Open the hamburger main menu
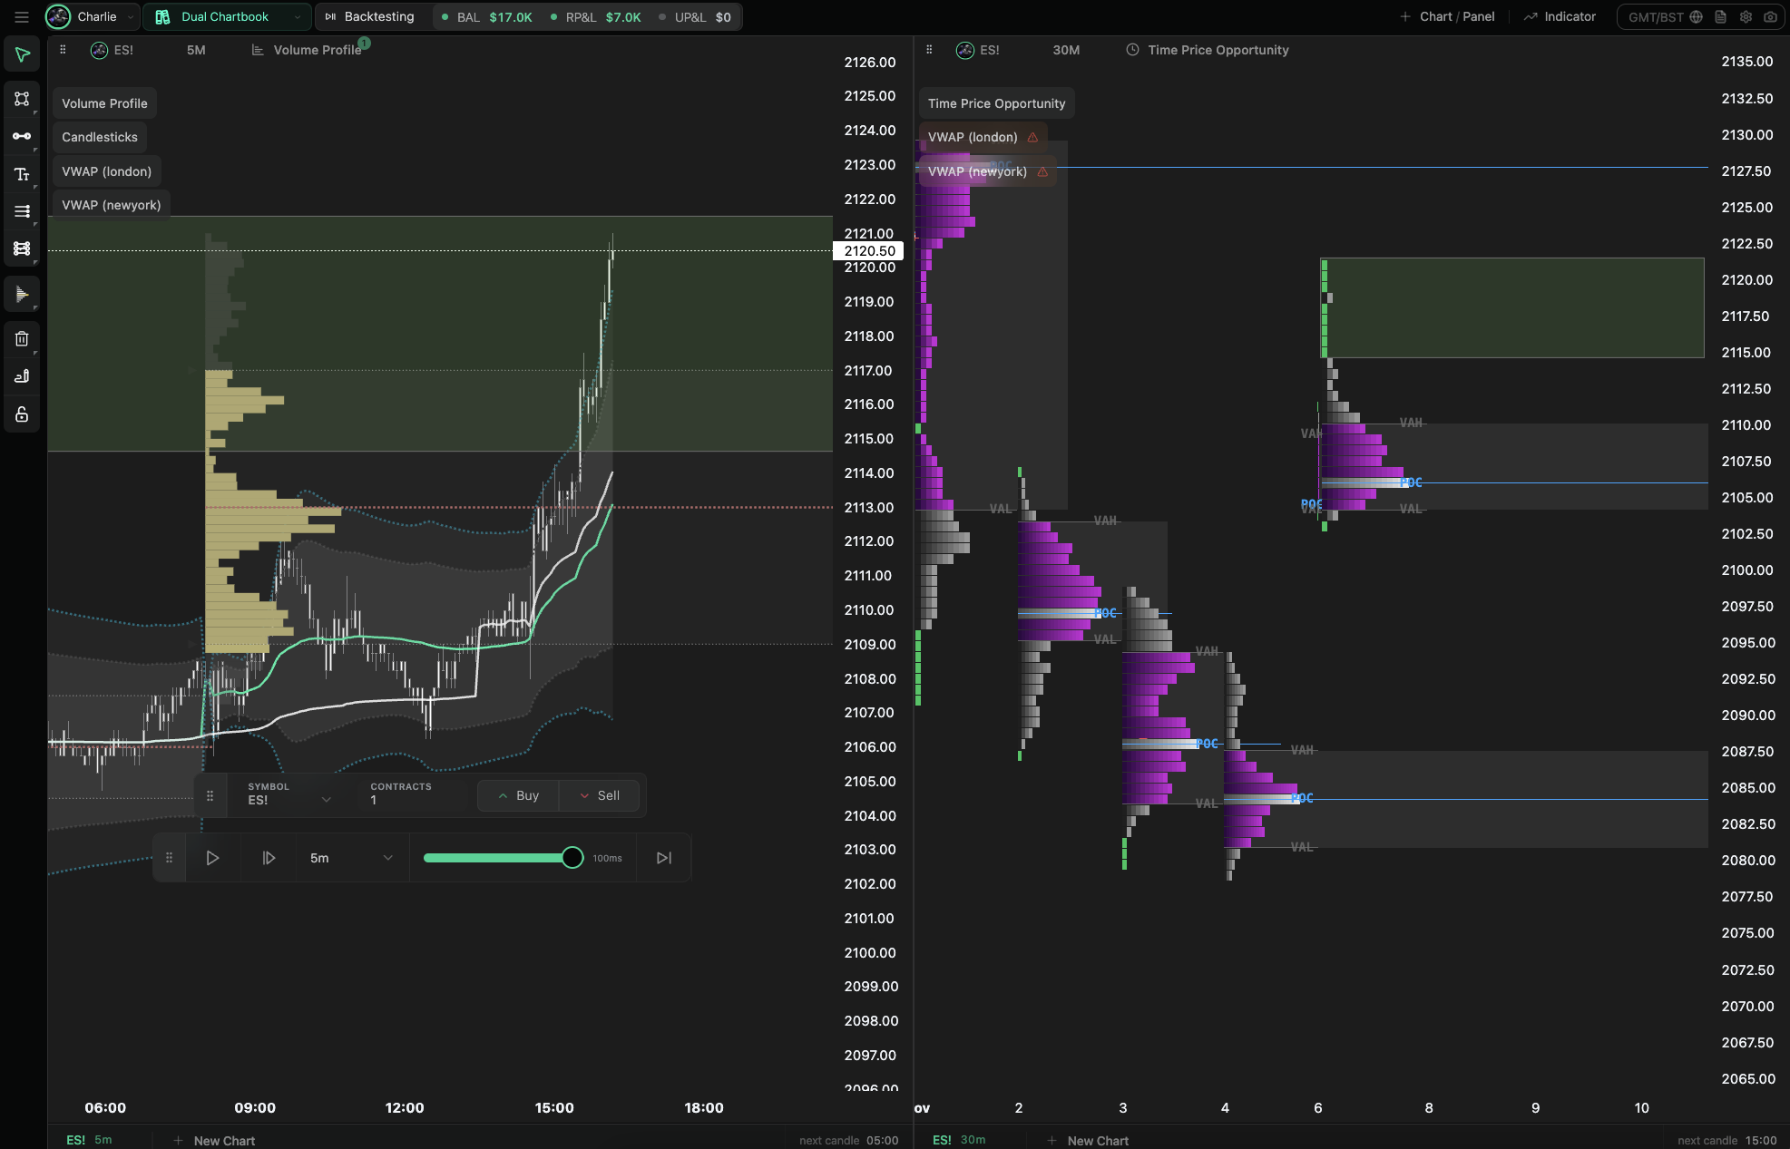 tap(22, 17)
